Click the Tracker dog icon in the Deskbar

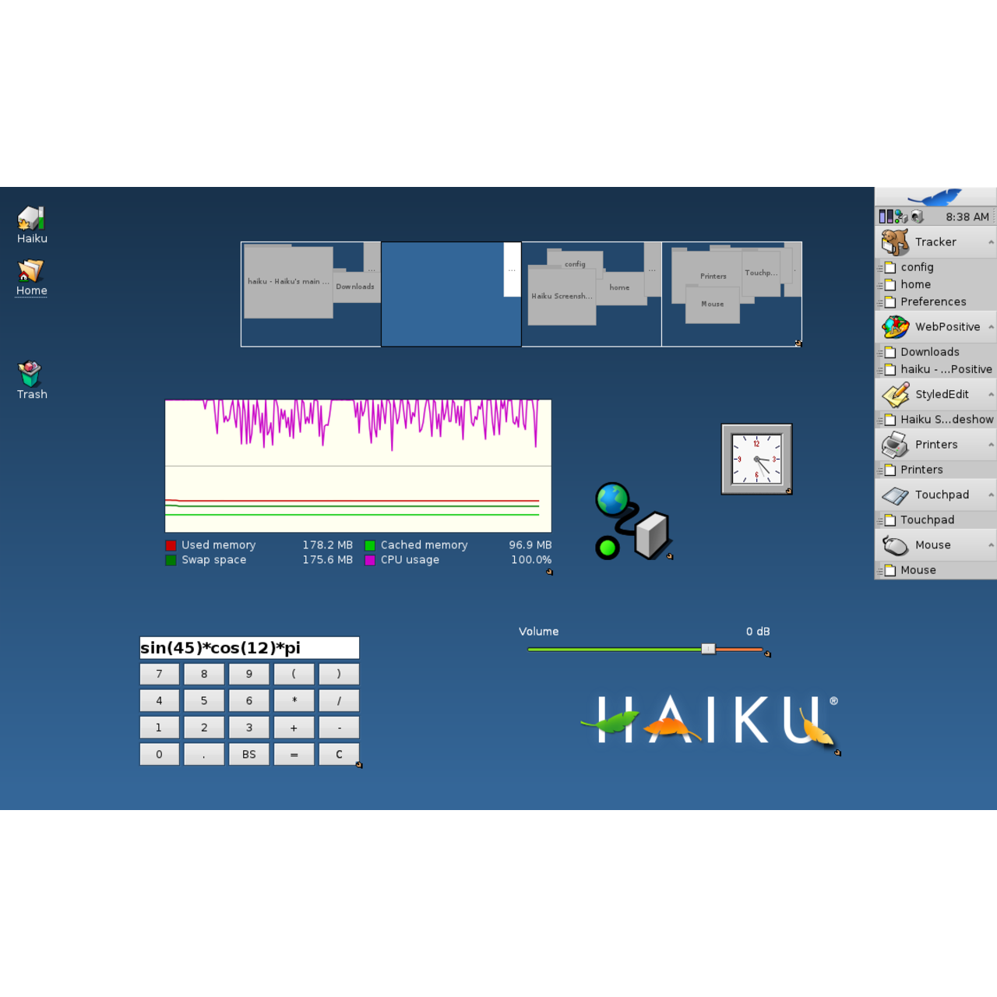pos(894,241)
